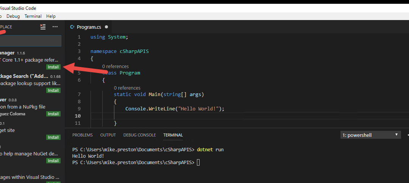Click the 'guez Coloma' publisher name
This screenshot has height=183, width=409.
pos(12,114)
